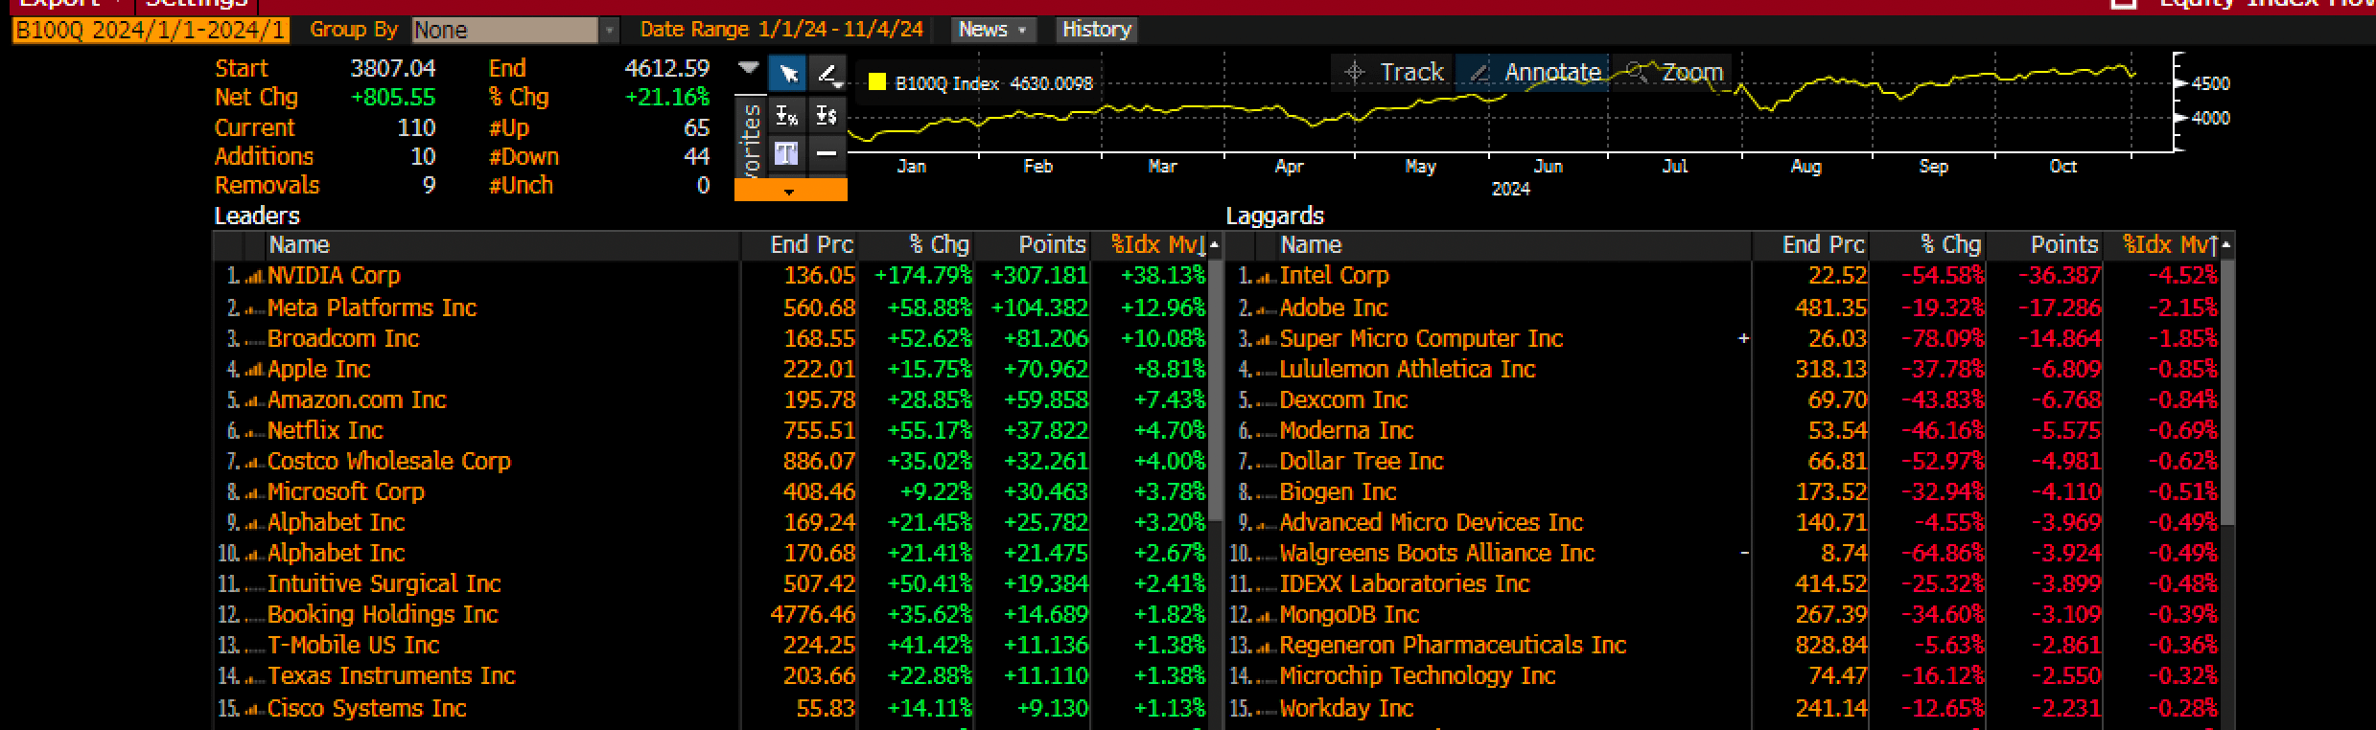
Task: Sort Laggards by % Chg header
Action: click(x=1928, y=245)
